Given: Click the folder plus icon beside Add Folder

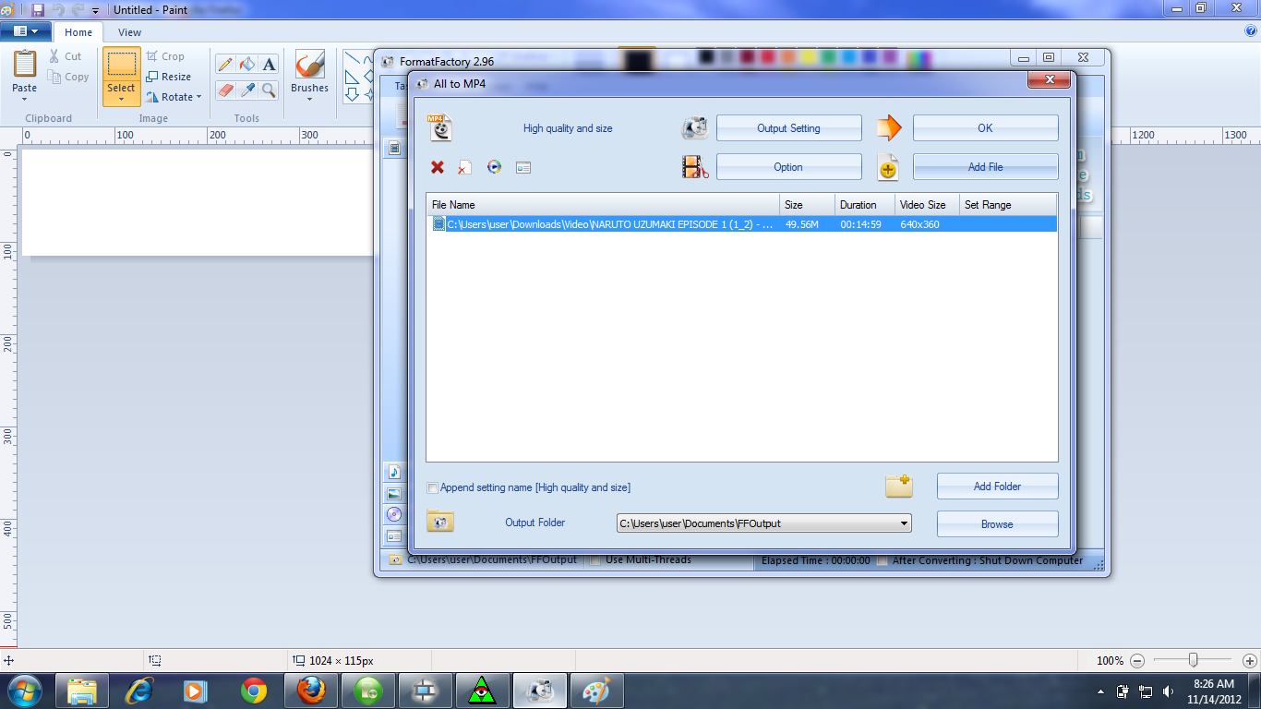Looking at the screenshot, I should pos(899,486).
